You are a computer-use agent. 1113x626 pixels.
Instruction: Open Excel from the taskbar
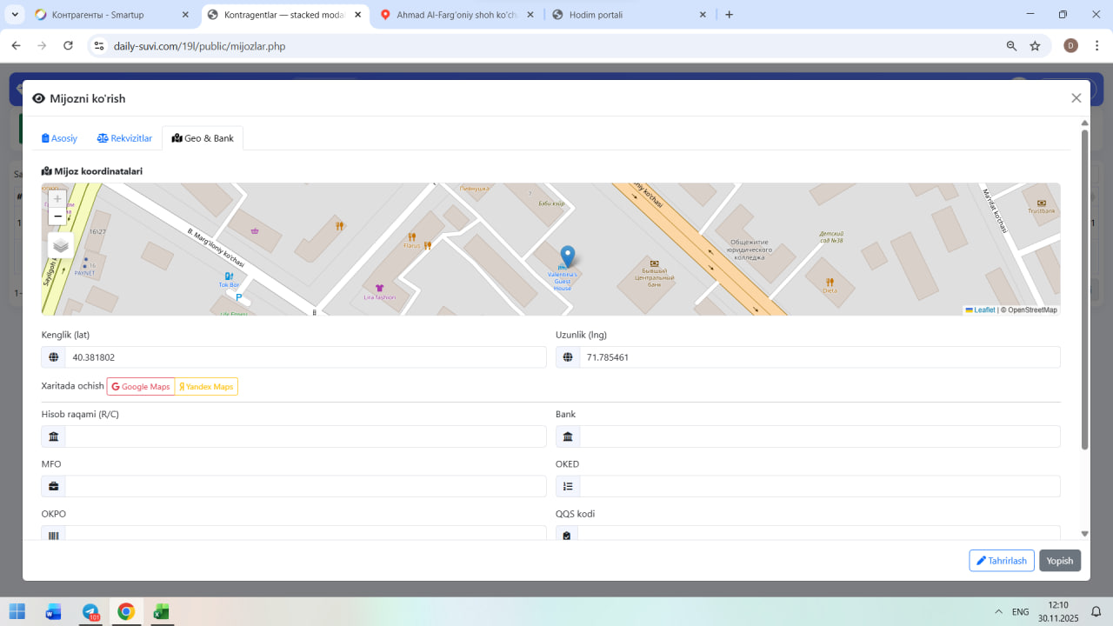click(161, 612)
